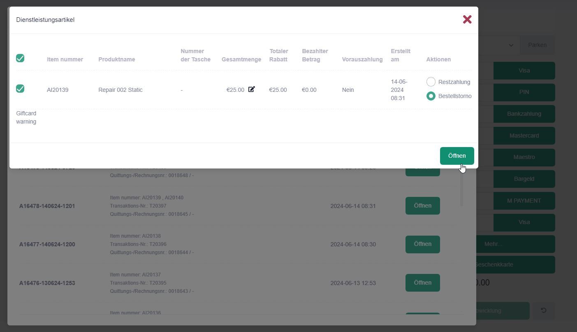Toggle the select-all checkbox in table header

[20, 58]
